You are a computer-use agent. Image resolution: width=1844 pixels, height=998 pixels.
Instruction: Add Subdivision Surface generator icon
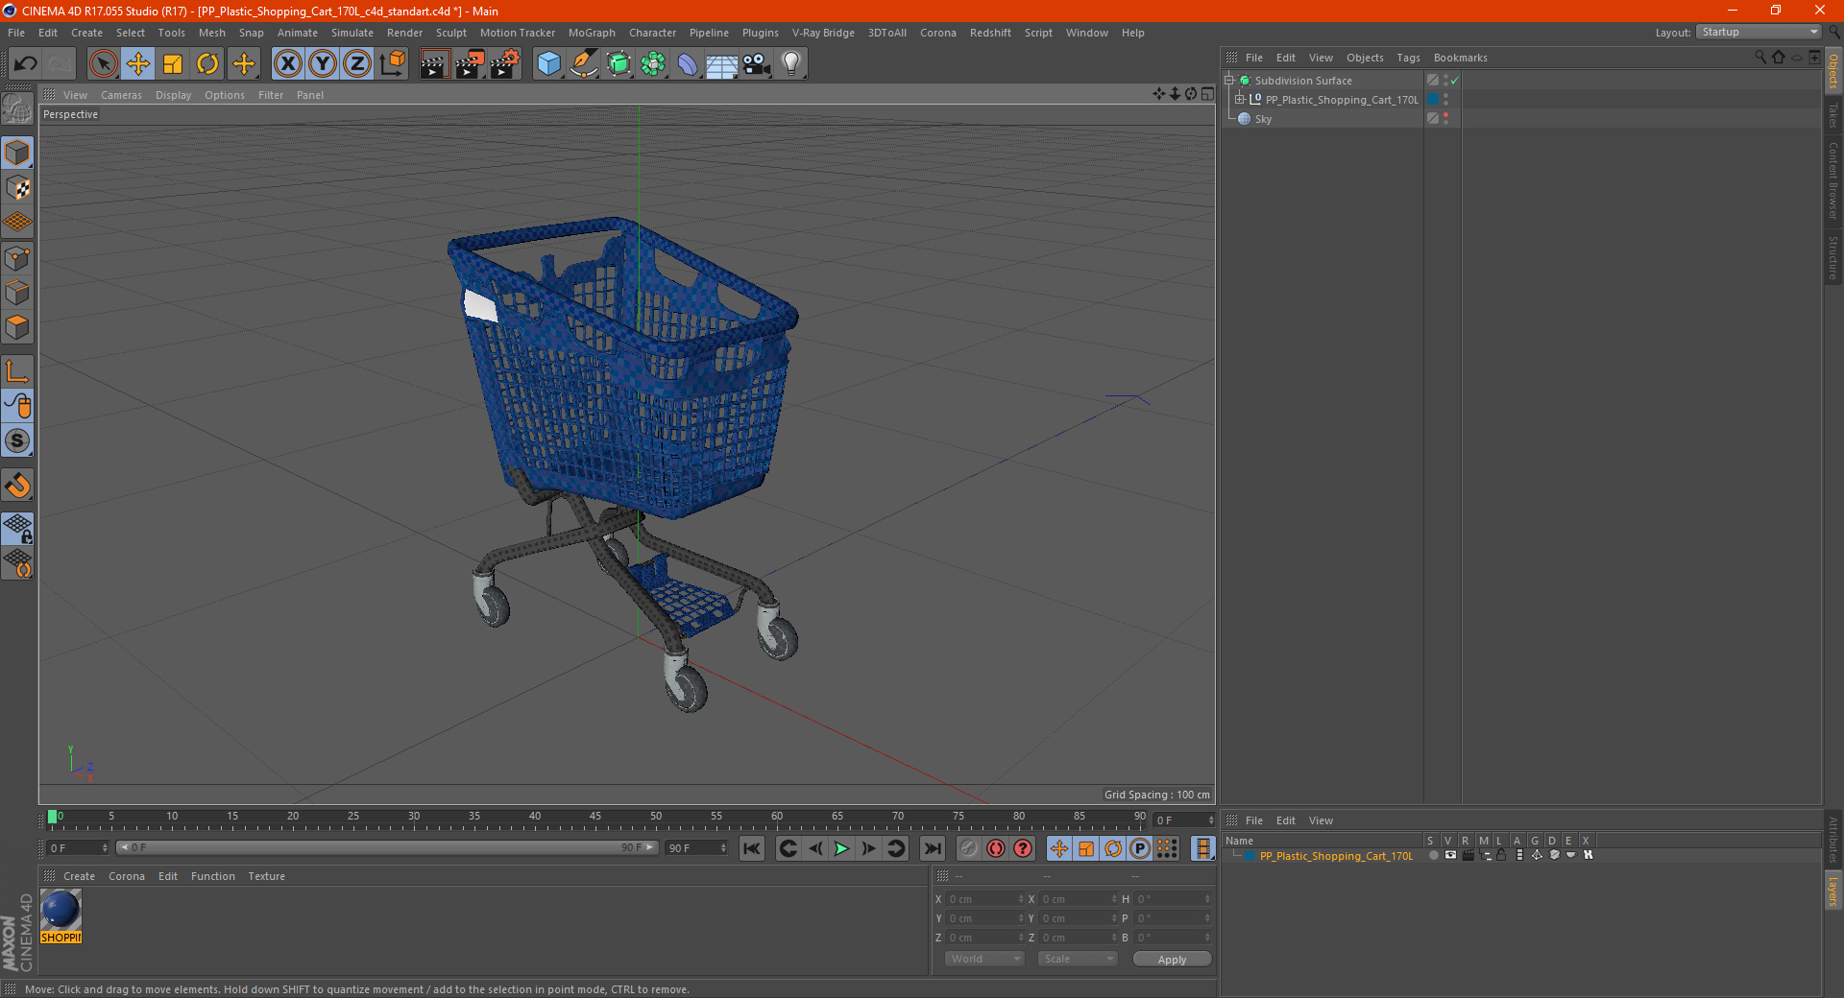619,63
